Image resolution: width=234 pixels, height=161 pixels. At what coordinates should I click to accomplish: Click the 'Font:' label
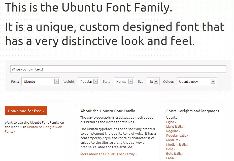15,82
